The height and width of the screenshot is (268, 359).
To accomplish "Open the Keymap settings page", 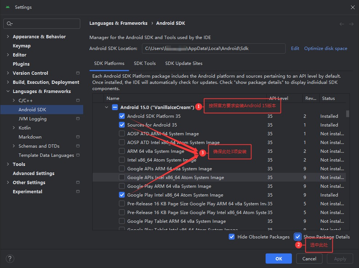I will 22,46.
